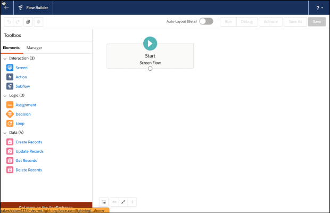330x213 pixels.
Task: Pick the Decision element icon
Action: pyautogui.click(x=10, y=114)
